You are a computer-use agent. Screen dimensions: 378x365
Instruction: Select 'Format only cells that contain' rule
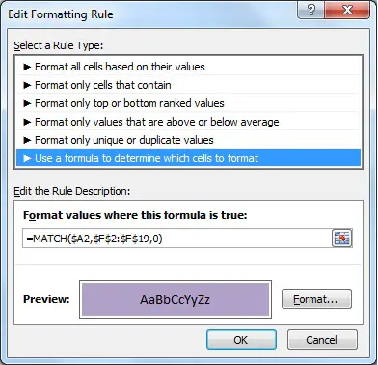click(189, 85)
